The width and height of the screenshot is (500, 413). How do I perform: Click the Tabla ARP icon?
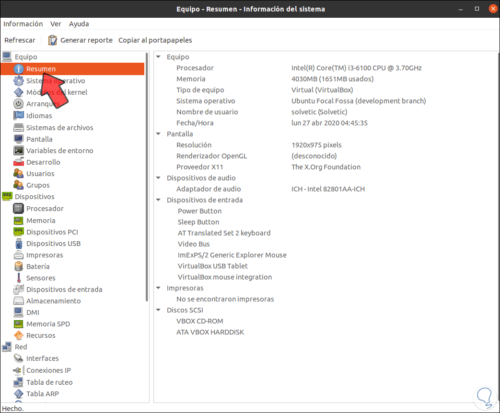point(19,394)
